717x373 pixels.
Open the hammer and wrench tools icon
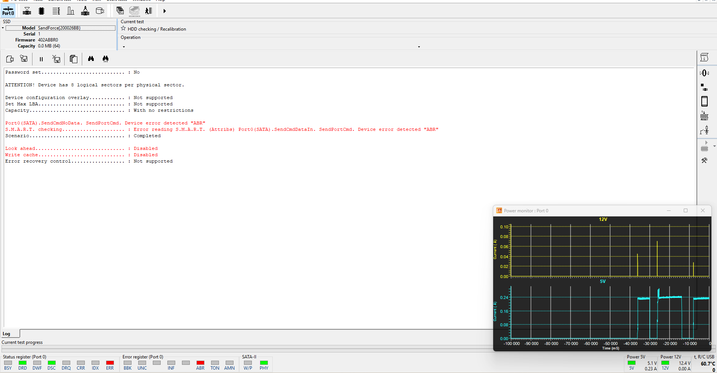point(704,160)
